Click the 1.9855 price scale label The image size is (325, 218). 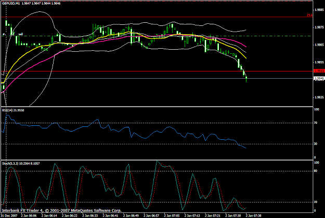tap(319, 62)
